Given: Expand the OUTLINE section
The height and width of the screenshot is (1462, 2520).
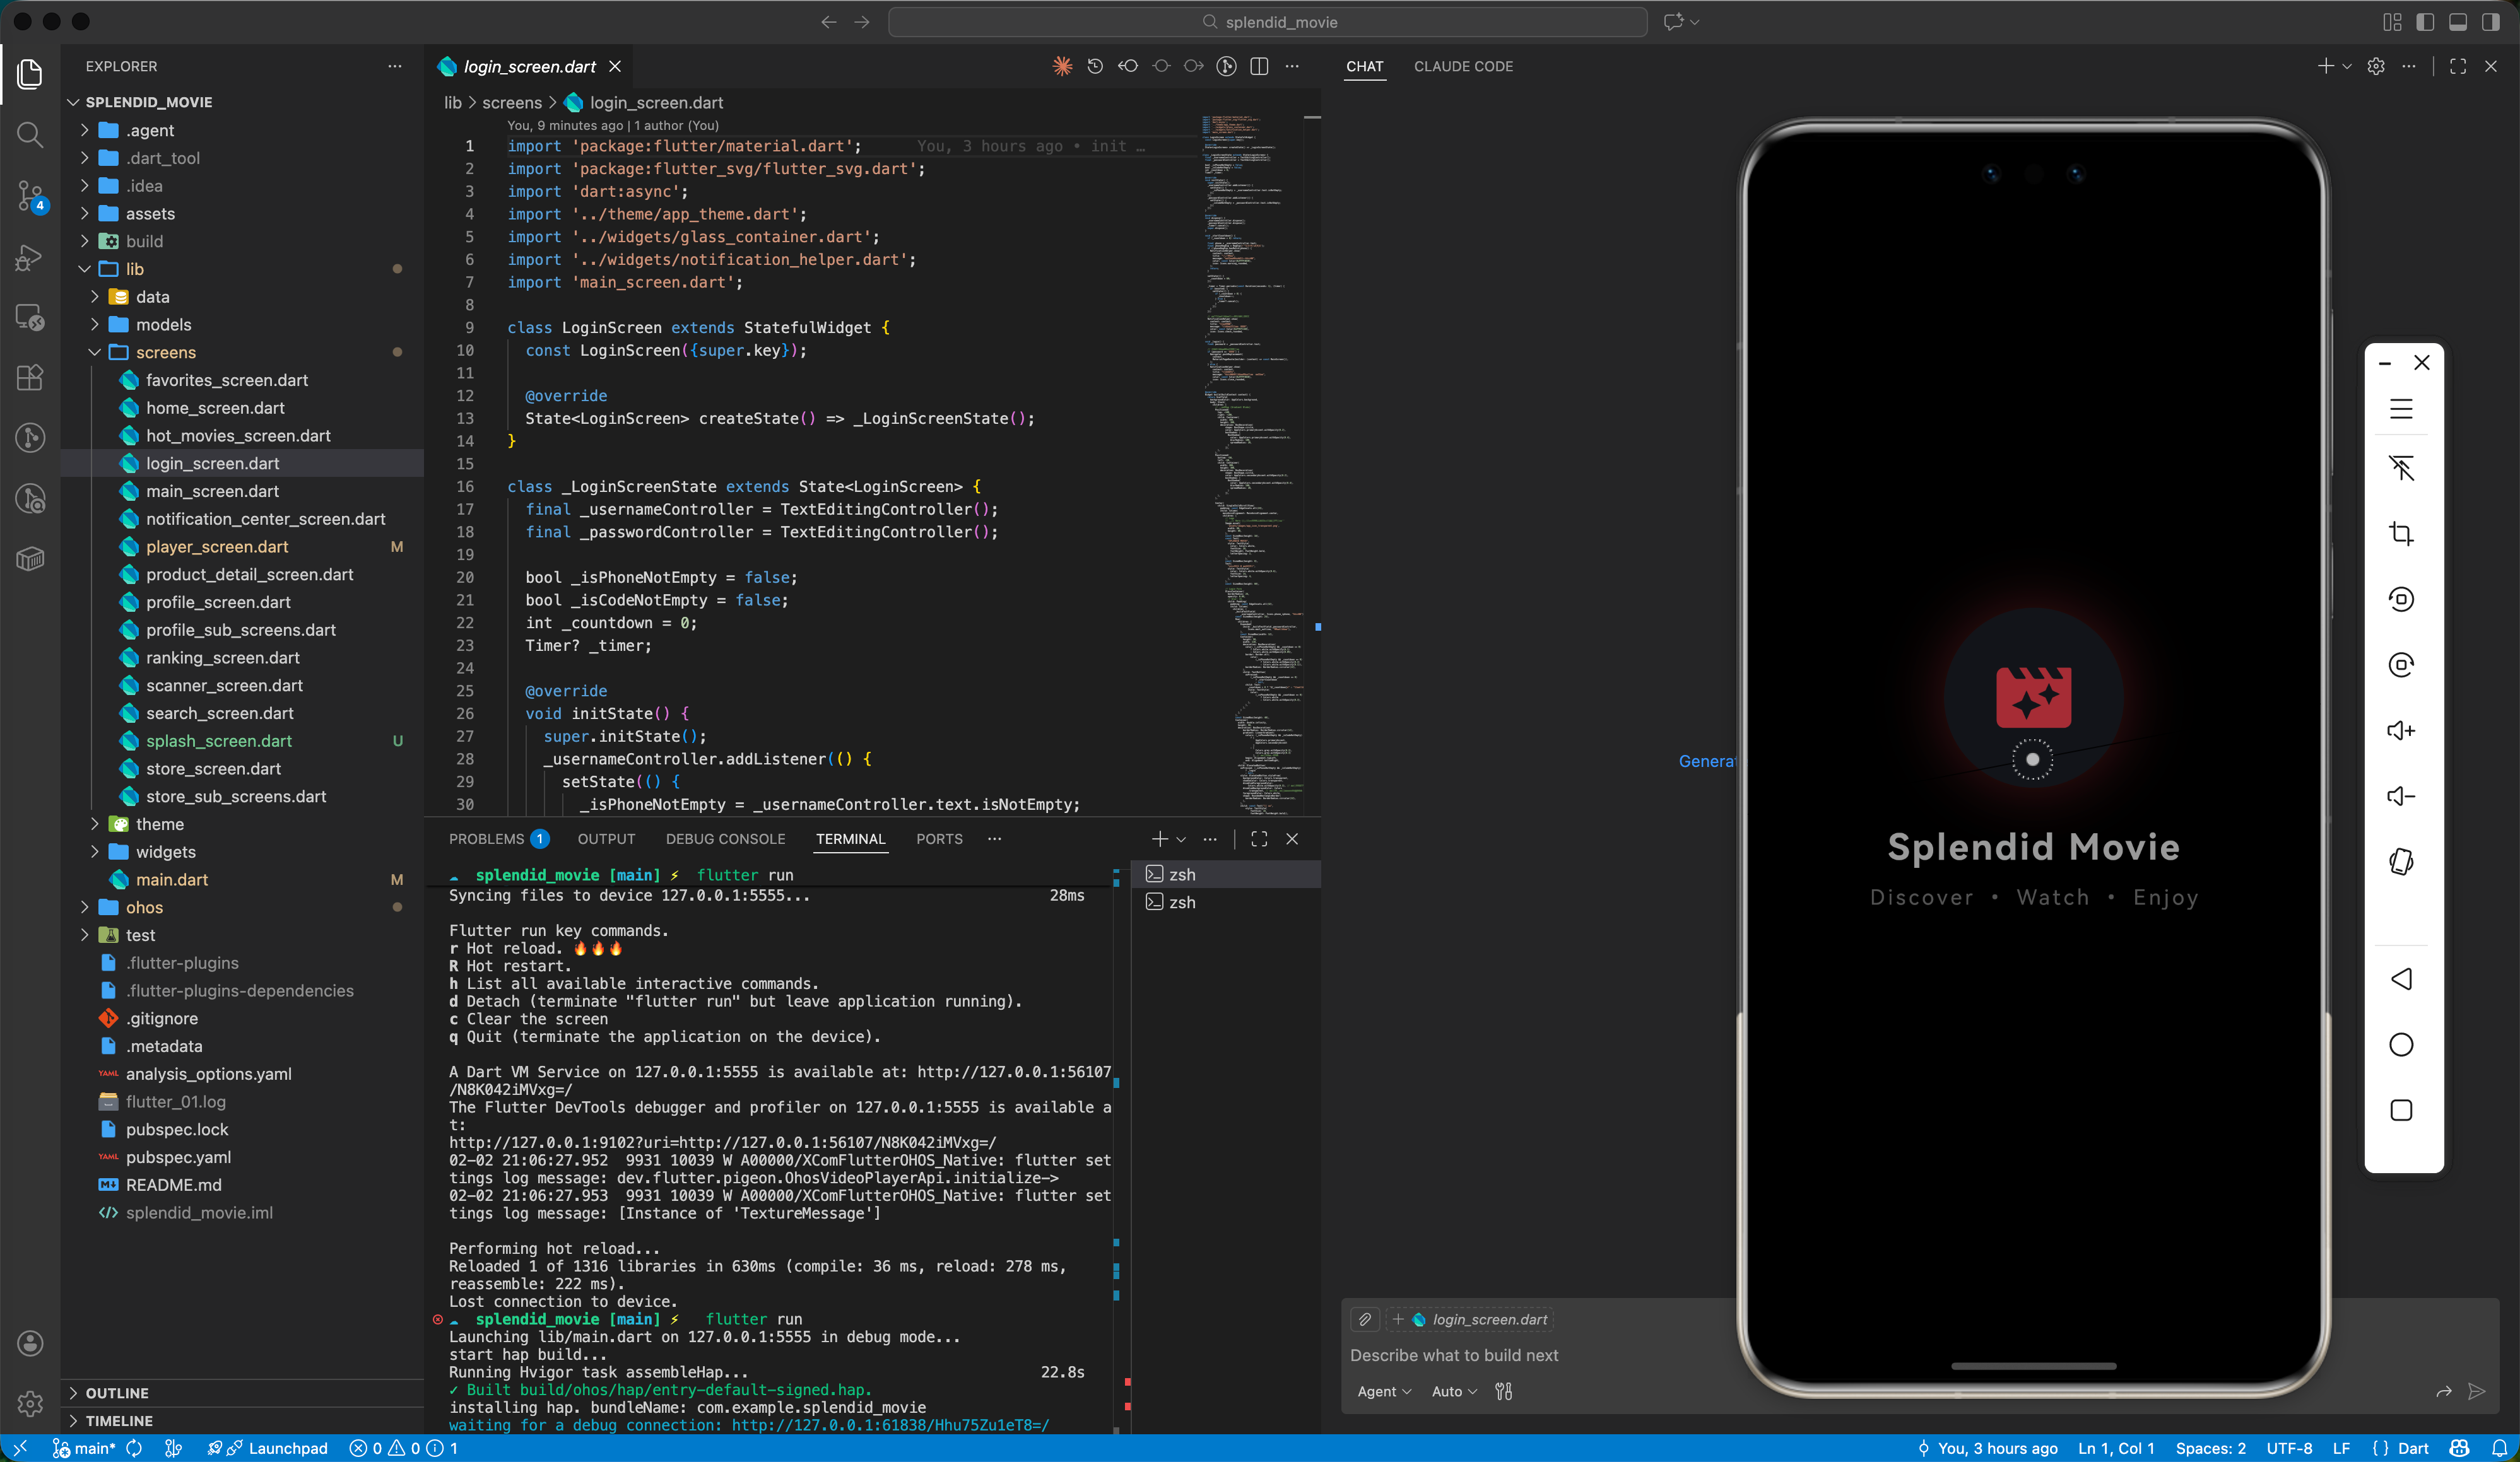Looking at the screenshot, I should pyautogui.click(x=117, y=1392).
